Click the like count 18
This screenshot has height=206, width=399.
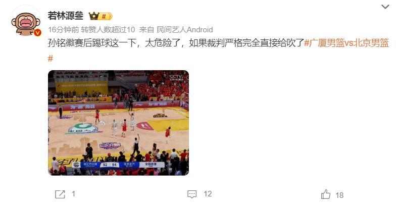click(x=339, y=195)
